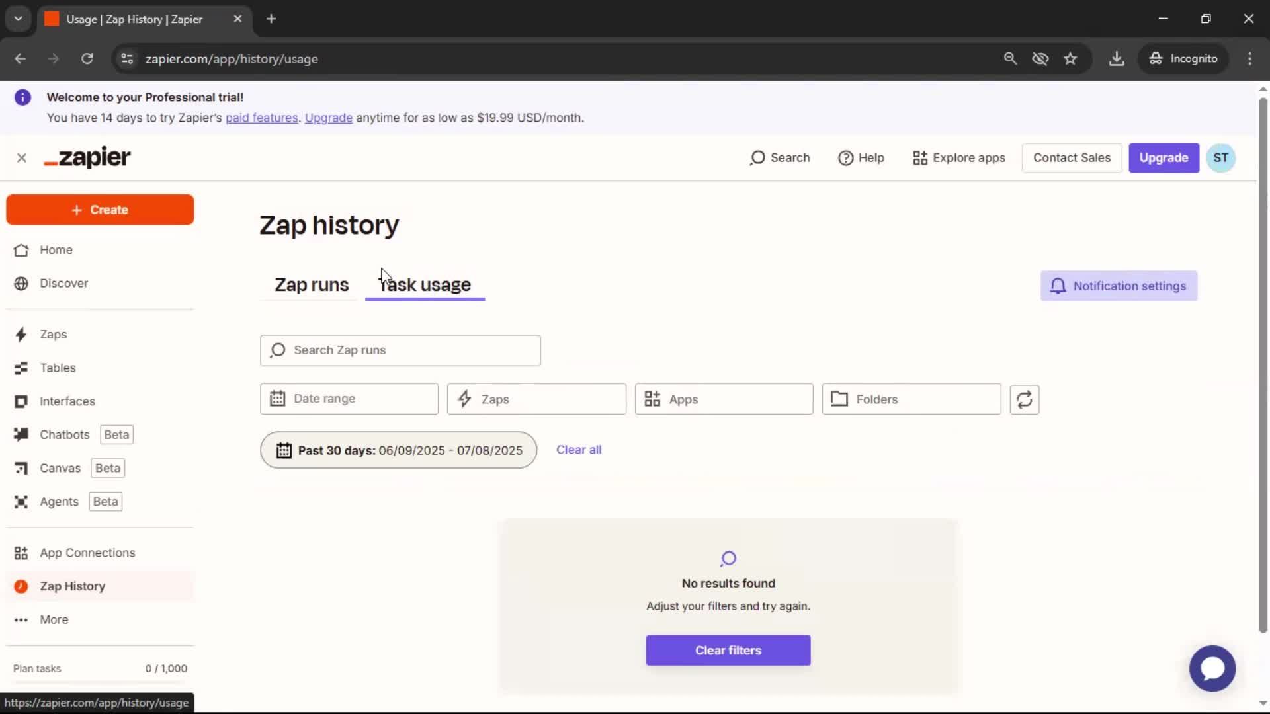Click the paid features link

262,118
